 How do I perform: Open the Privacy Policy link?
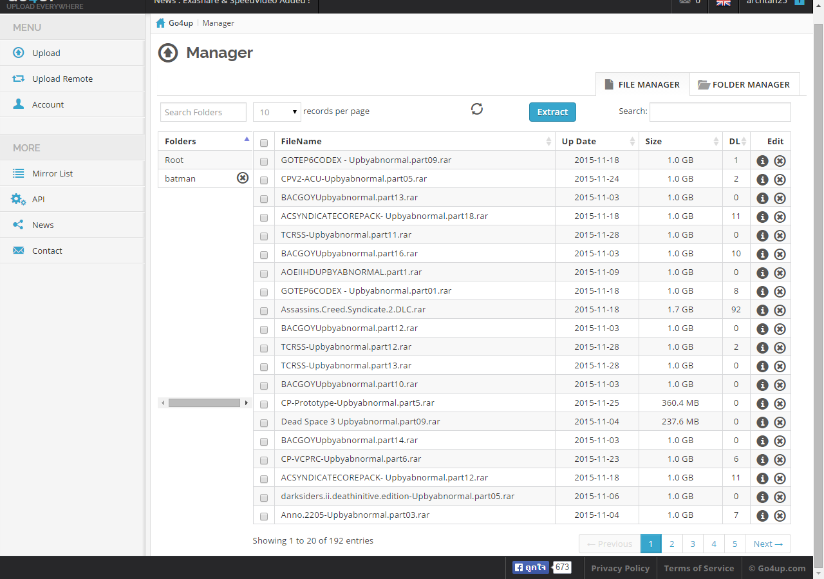coord(620,568)
